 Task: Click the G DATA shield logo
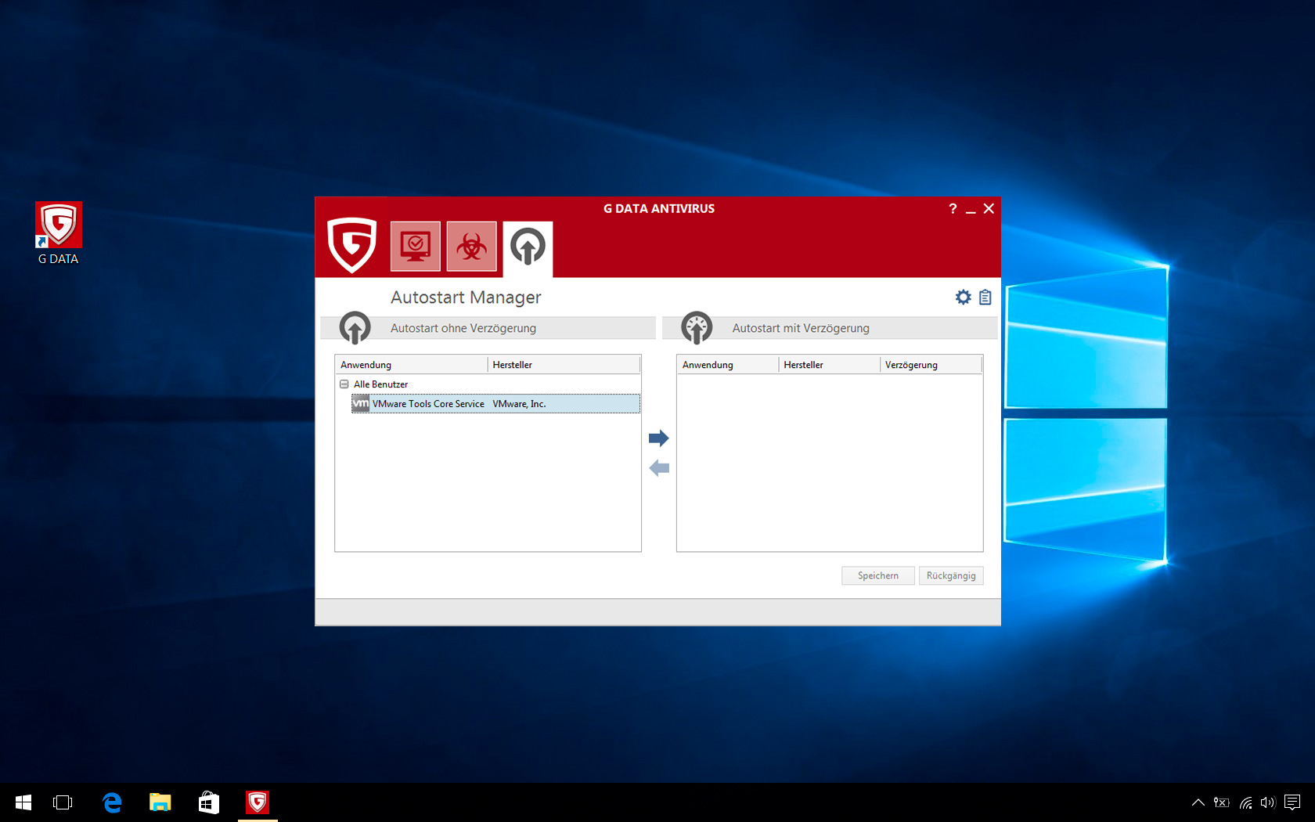coord(351,245)
